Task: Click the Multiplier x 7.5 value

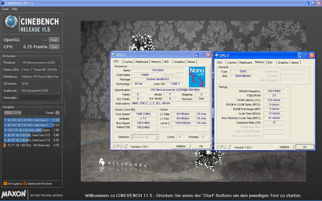Action: click(144, 119)
